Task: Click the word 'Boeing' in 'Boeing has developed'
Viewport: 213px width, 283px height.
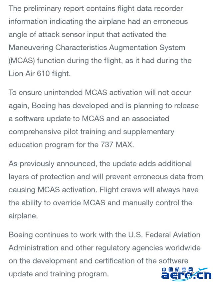Action: pos(44,106)
